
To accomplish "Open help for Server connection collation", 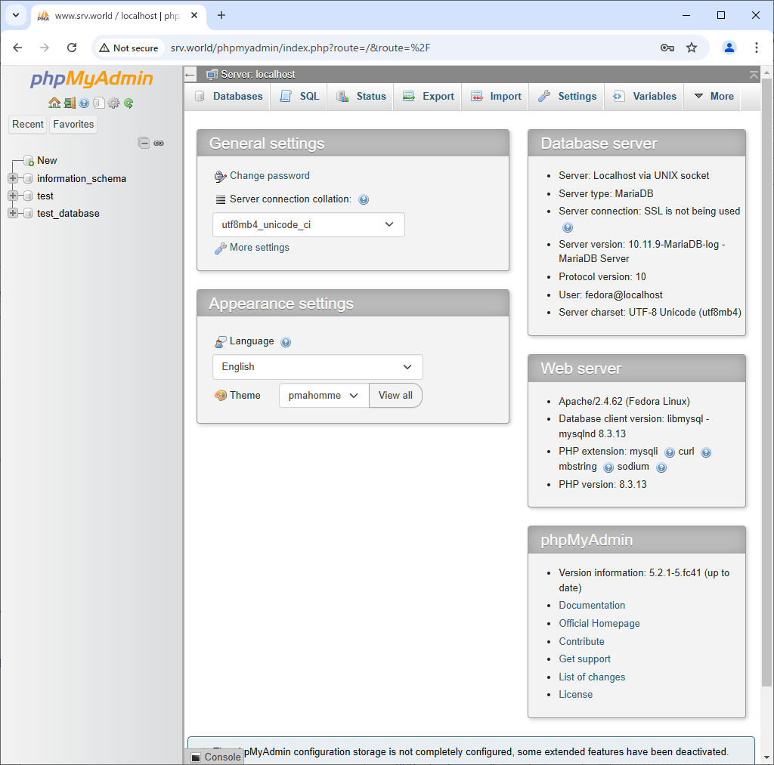I will [x=364, y=199].
